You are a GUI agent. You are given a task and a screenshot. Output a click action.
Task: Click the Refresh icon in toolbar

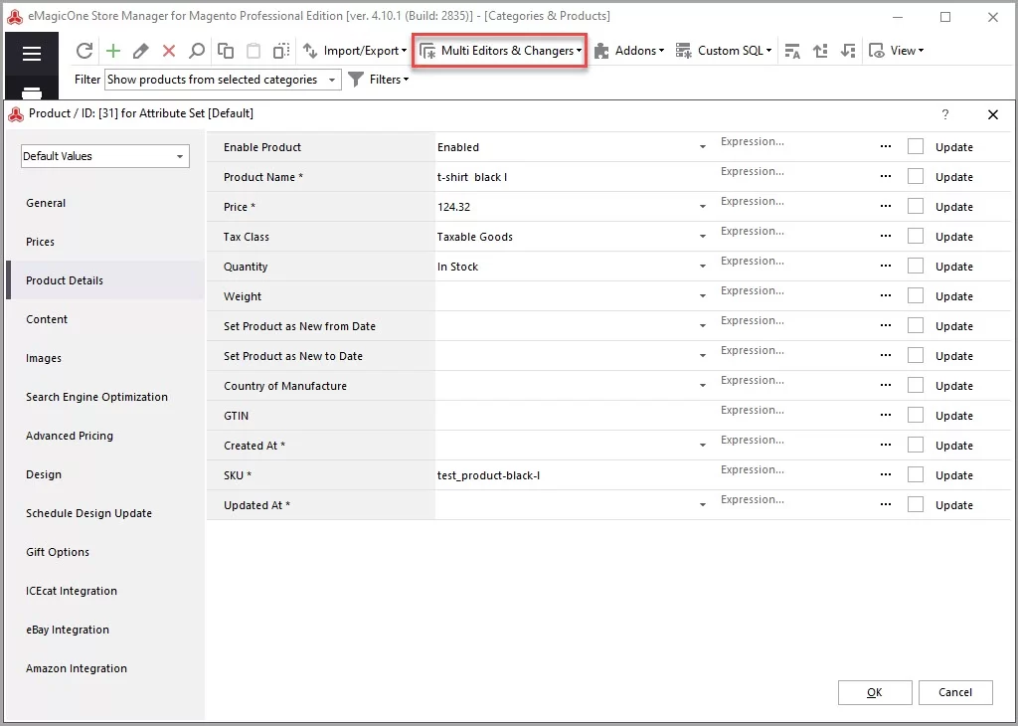tap(85, 51)
